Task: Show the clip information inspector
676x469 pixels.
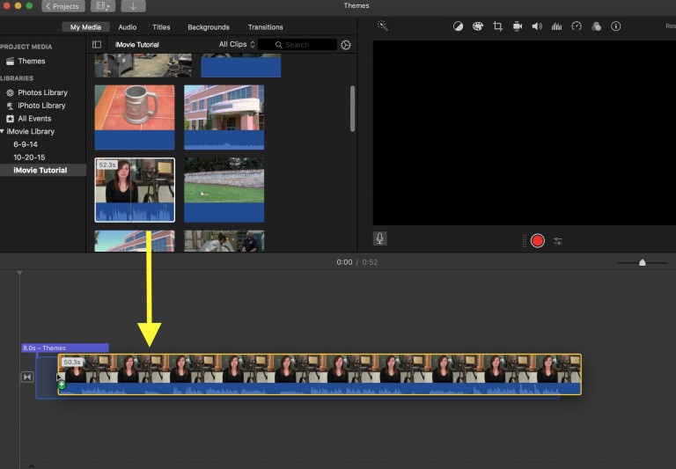Action: 616,26
